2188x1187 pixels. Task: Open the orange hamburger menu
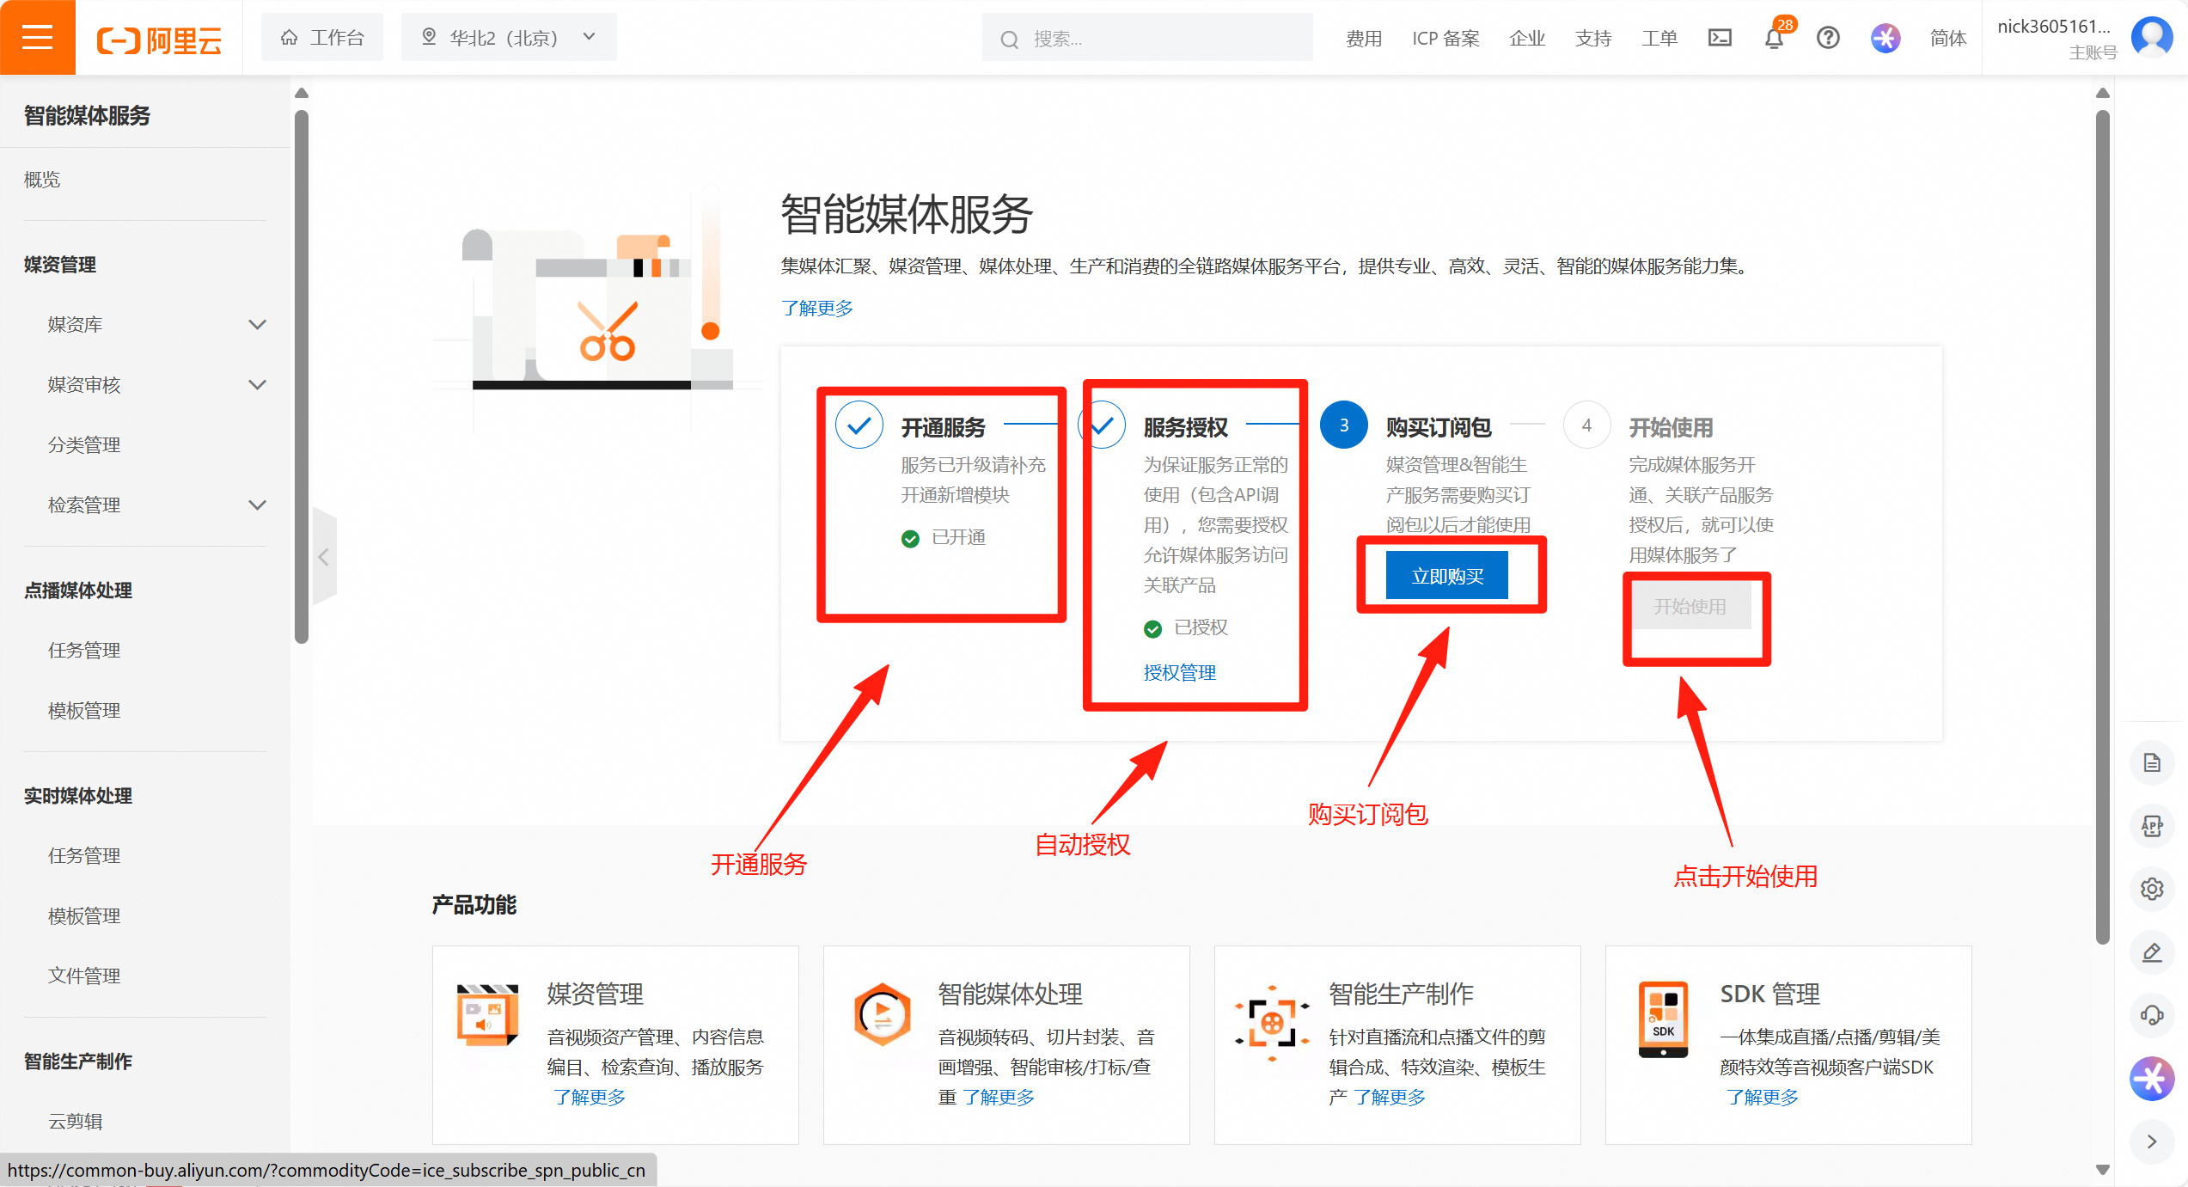(x=37, y=37)
